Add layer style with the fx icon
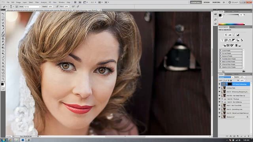253x142 pixels. coord(230,136)
